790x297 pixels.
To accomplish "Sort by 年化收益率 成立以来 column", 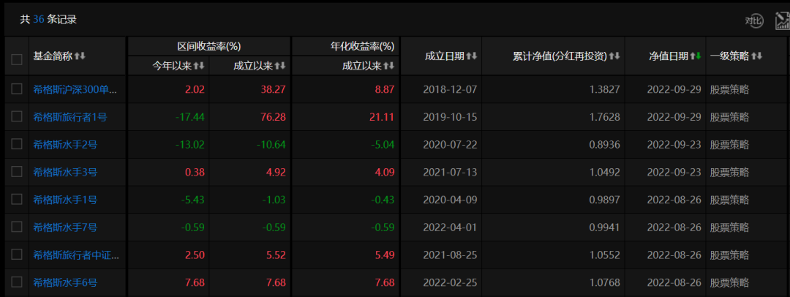I will coord(389,66).
